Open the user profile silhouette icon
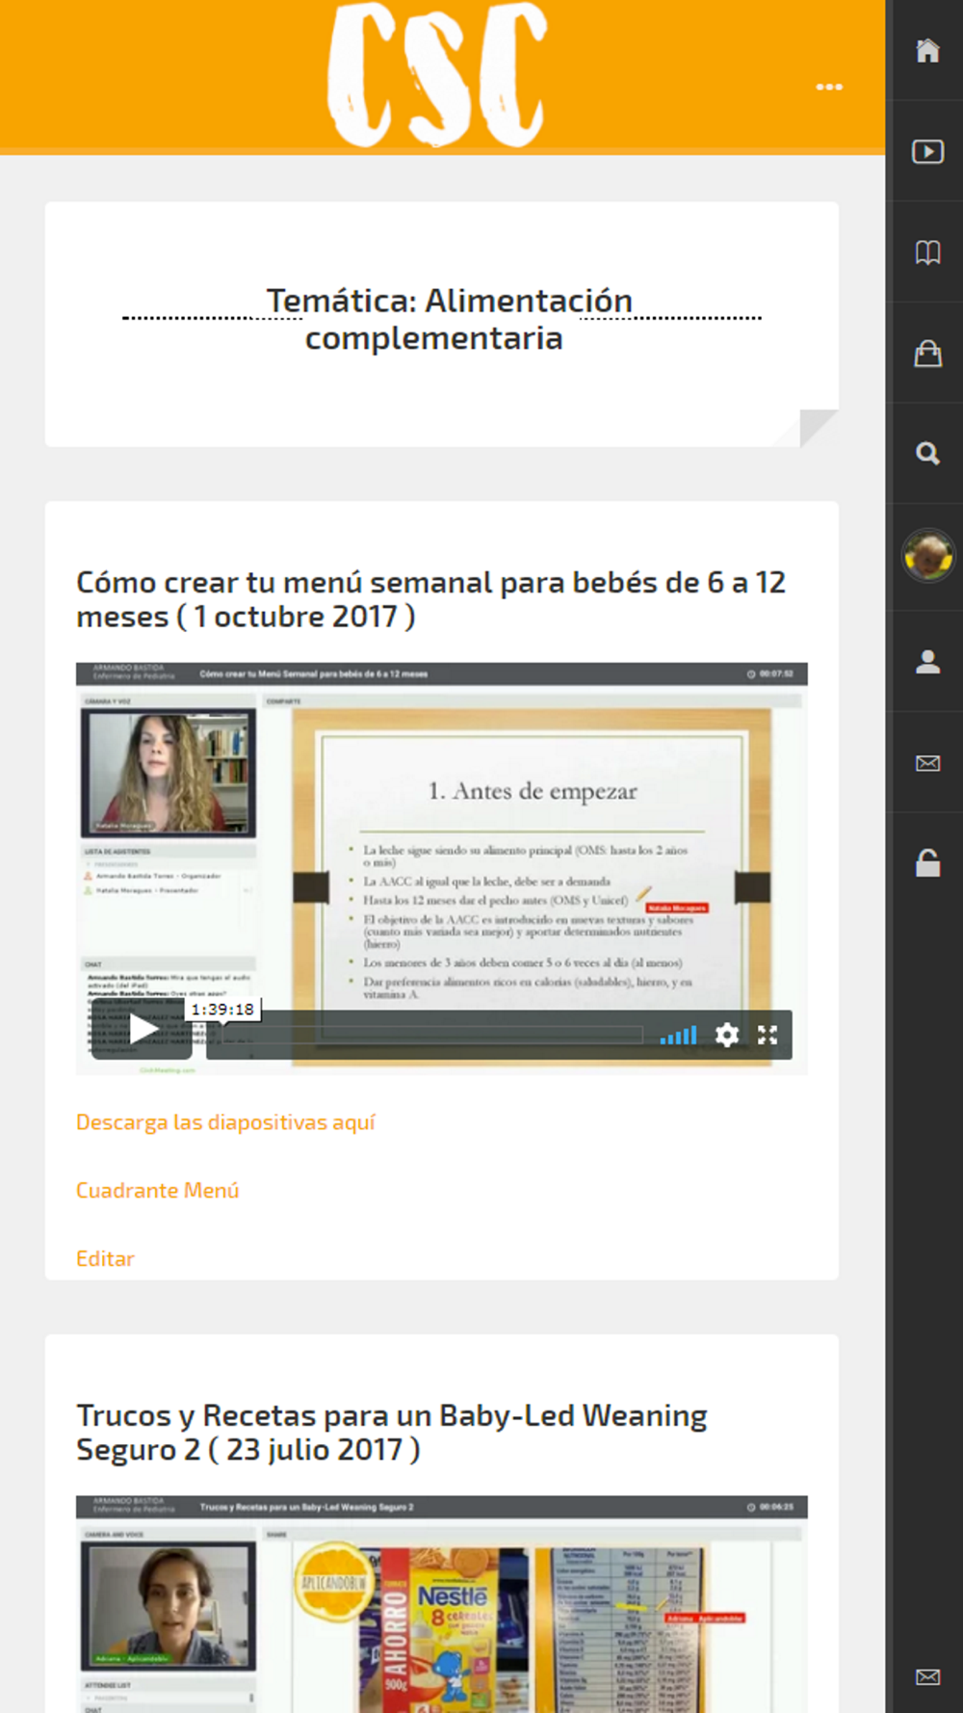This screenshot has width=963, height=1713. pos(927,662)
